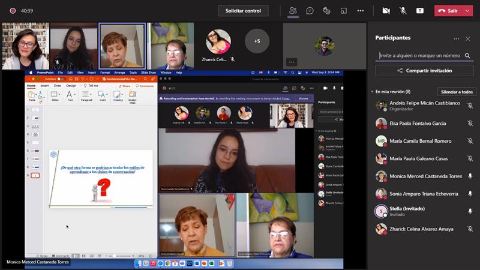
Task: Open the Music app in the shared Mac dock
Action: point(153,263)
